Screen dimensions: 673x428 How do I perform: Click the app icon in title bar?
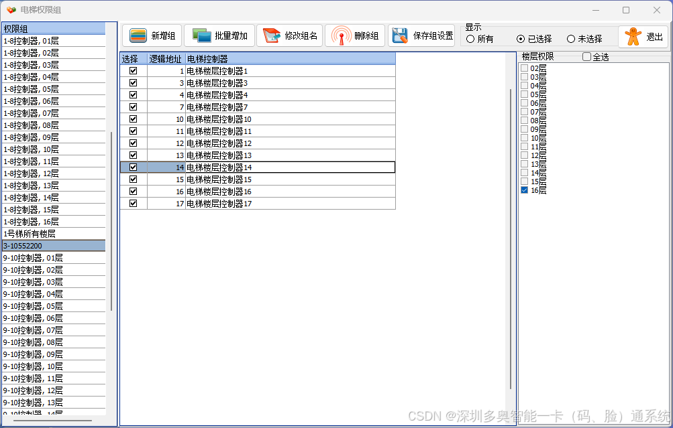[x=11, y=10]
